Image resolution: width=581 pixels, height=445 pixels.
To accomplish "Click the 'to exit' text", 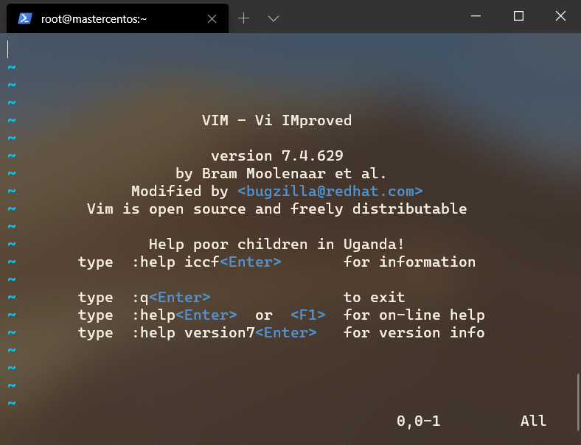I will (375, 298).
